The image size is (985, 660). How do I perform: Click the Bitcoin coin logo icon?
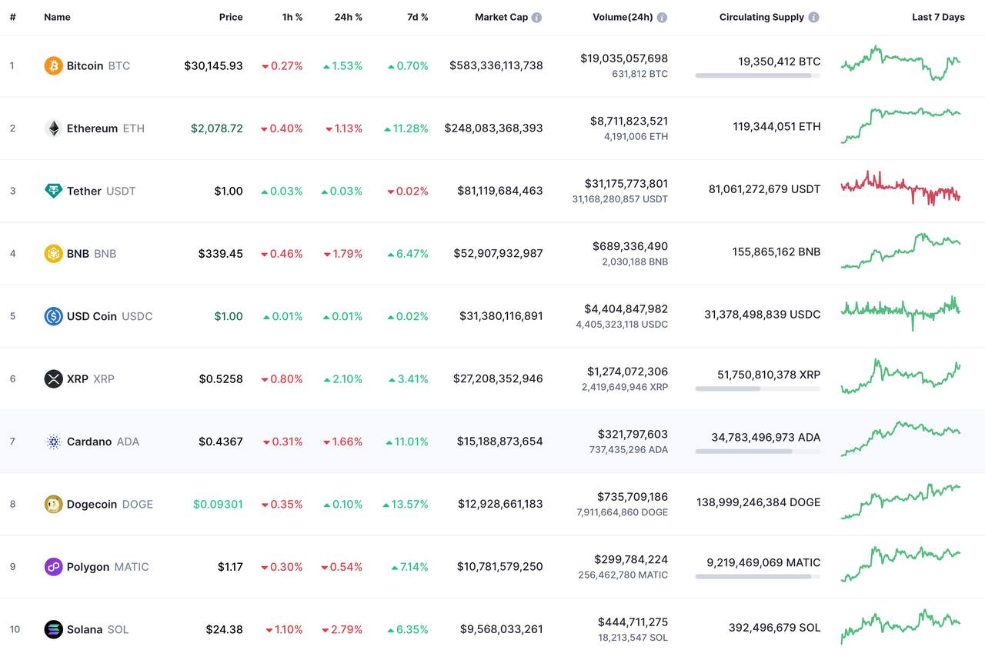pyautogui.click(x=53, y=65)
